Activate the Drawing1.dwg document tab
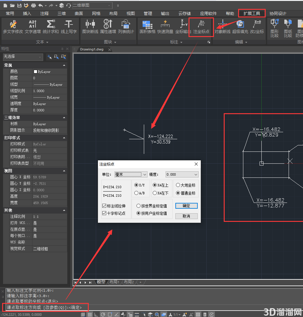The height and width of the screenshot is (317, 303). tap(92, 49)
